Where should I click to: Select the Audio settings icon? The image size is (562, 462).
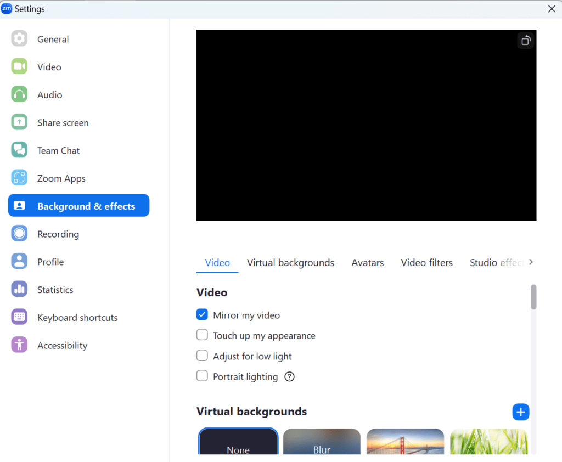coord(50,94)
